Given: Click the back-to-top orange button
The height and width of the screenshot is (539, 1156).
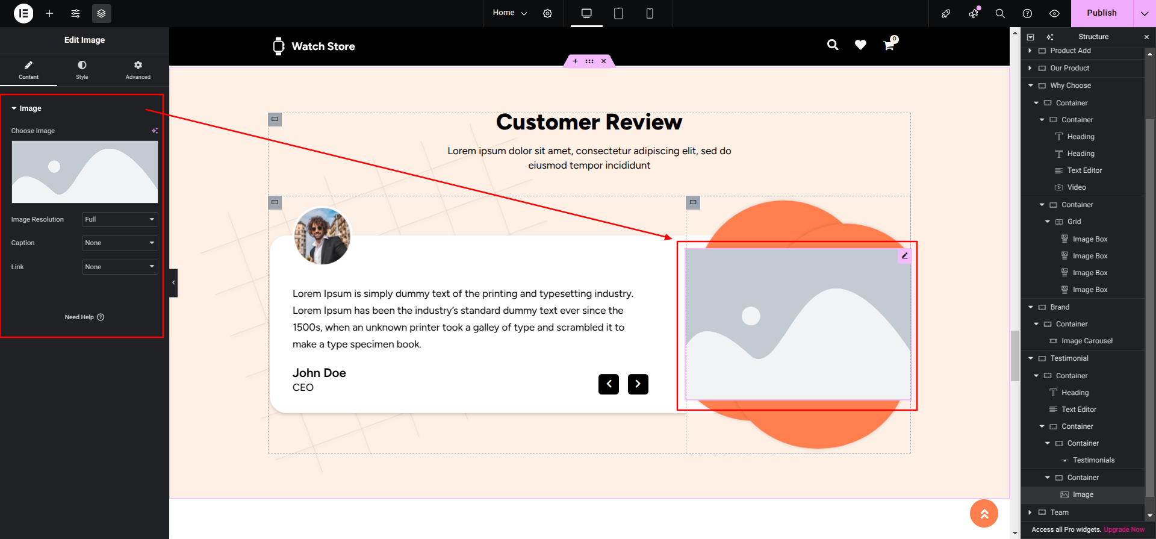Looking at the screenshot, I should pyautogui.click(x=984, y=514).
